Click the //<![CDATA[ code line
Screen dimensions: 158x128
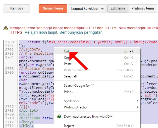click(x=30, y=50)
